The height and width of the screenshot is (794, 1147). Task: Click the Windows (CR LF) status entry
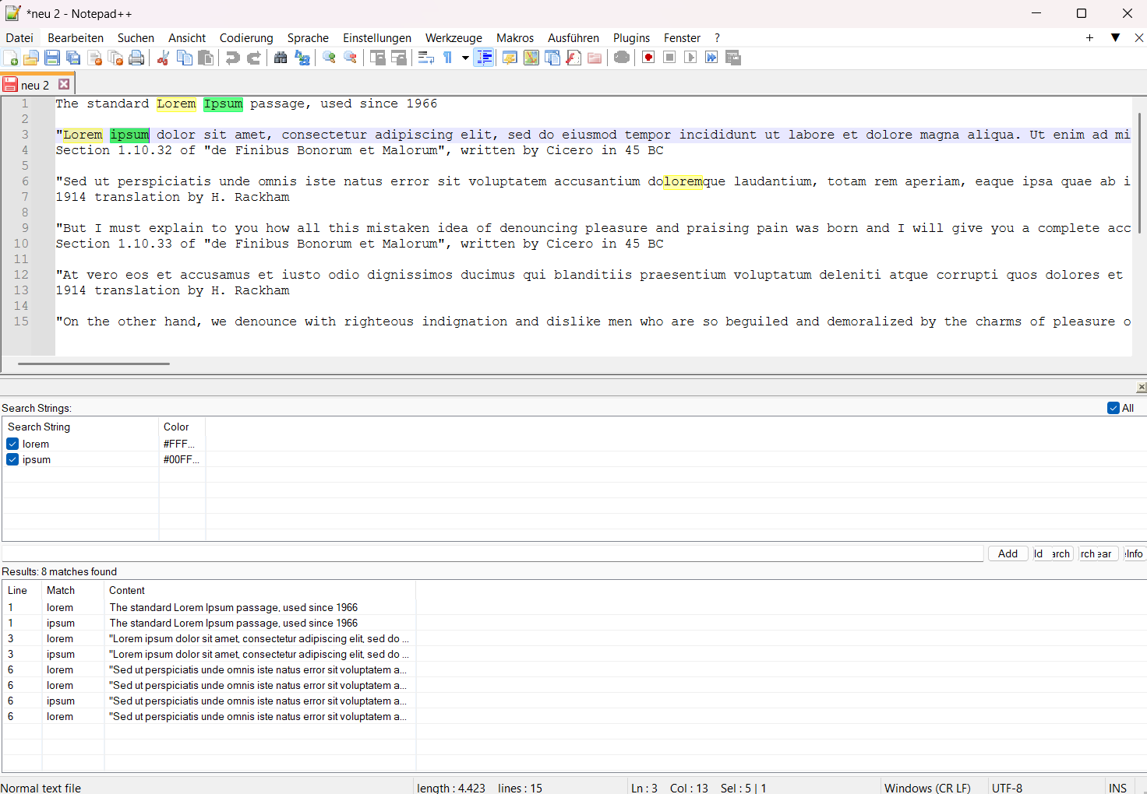click(927, 788)
